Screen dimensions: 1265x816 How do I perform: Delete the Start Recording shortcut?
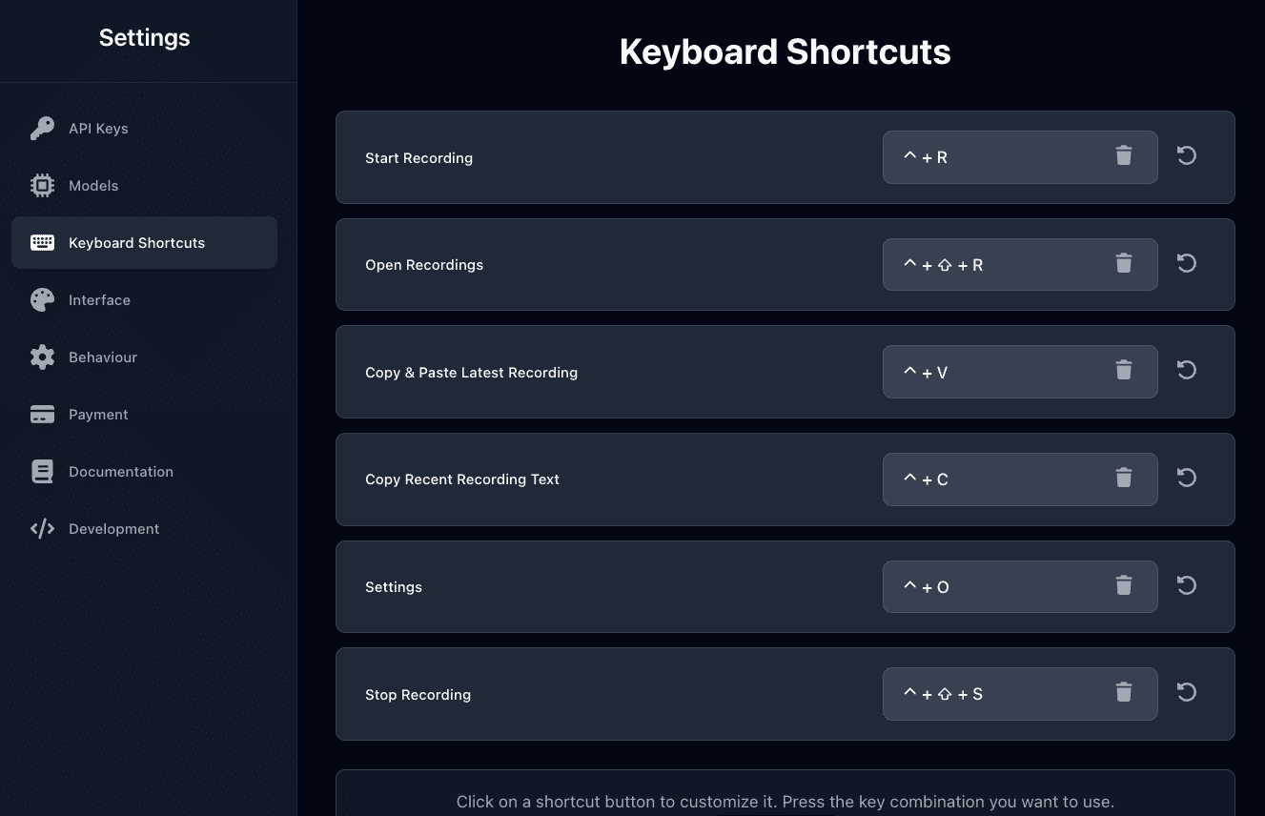[1124, 156]
